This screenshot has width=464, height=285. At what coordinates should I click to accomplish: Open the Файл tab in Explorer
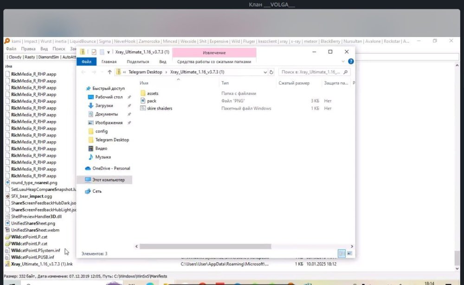click(x=86, y=62)
